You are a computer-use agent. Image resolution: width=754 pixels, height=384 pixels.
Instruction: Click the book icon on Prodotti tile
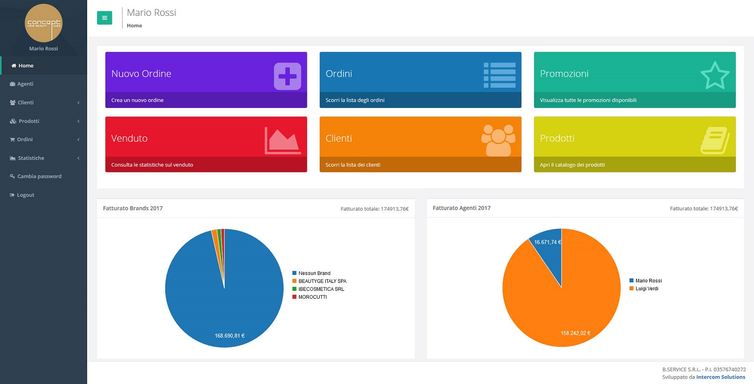click(x=714, y=141)
